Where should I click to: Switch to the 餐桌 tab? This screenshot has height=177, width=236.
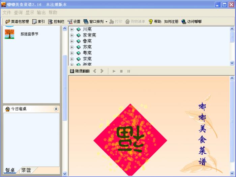(x=10, y=170)
